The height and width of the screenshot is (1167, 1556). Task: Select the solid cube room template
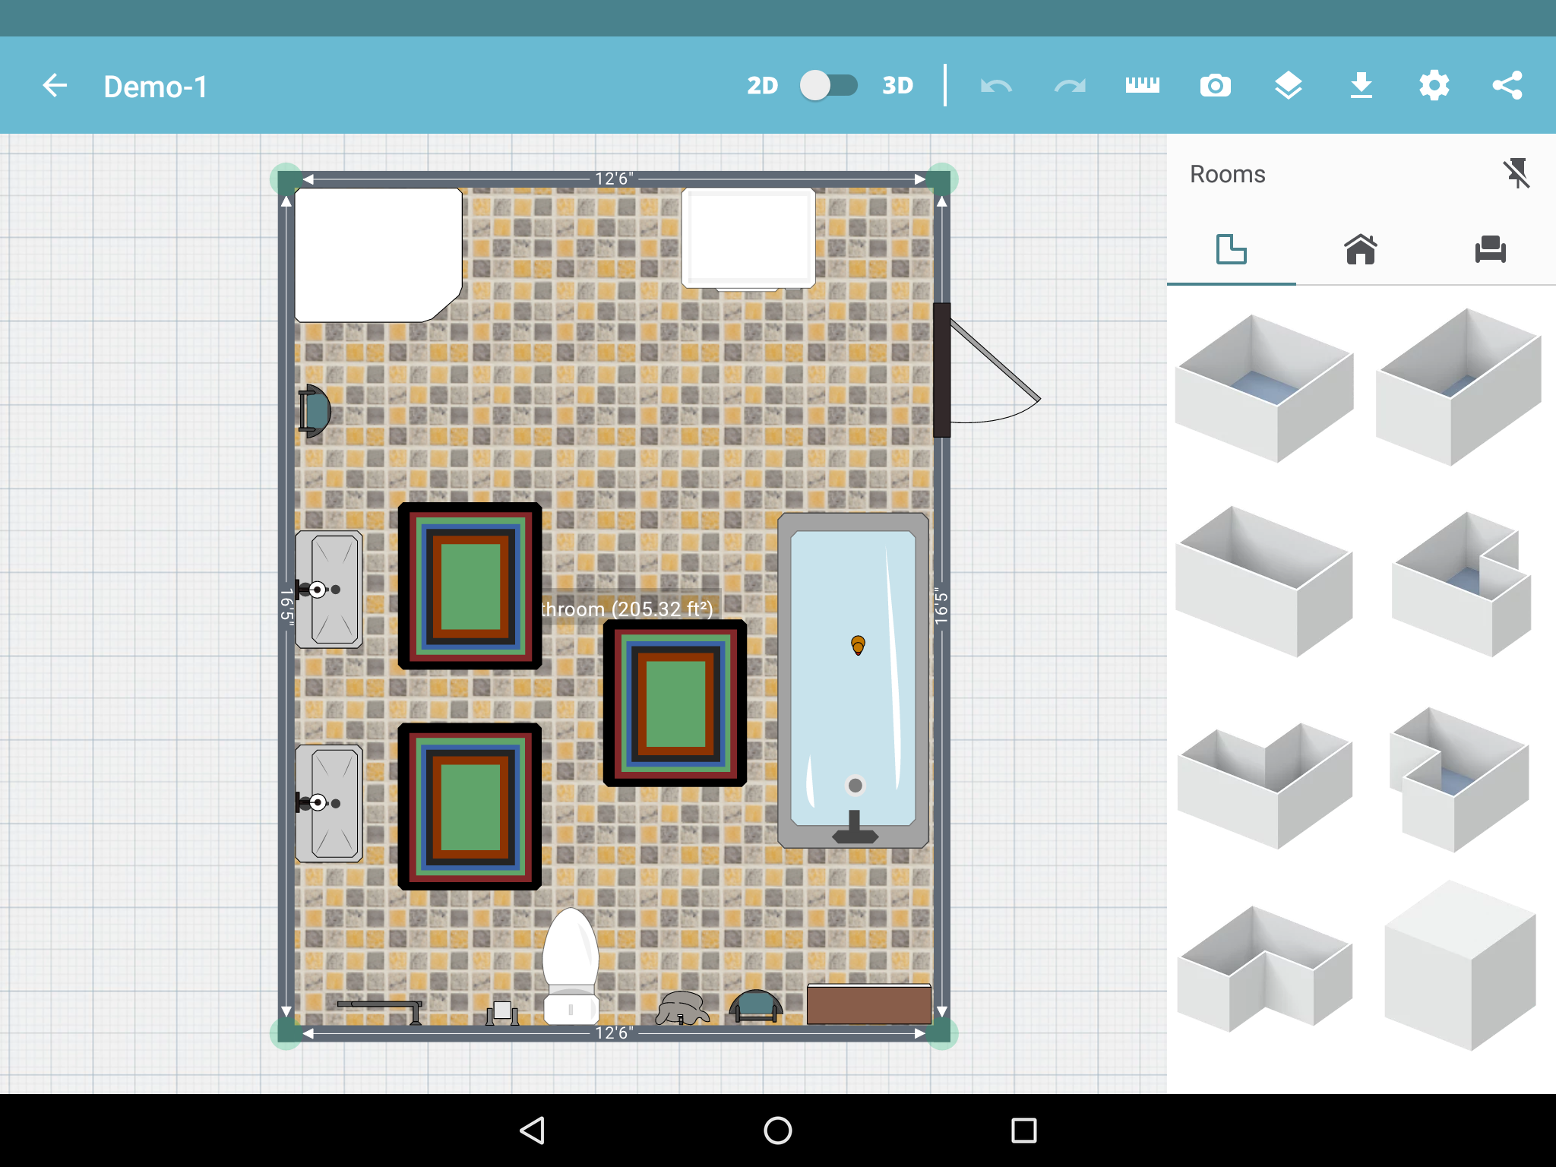[x=1459, y=965]
